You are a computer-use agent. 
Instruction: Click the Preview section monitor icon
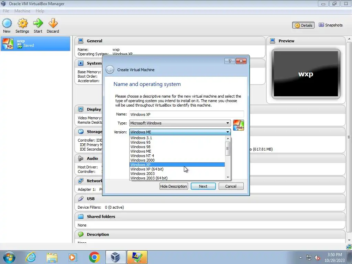273,41
